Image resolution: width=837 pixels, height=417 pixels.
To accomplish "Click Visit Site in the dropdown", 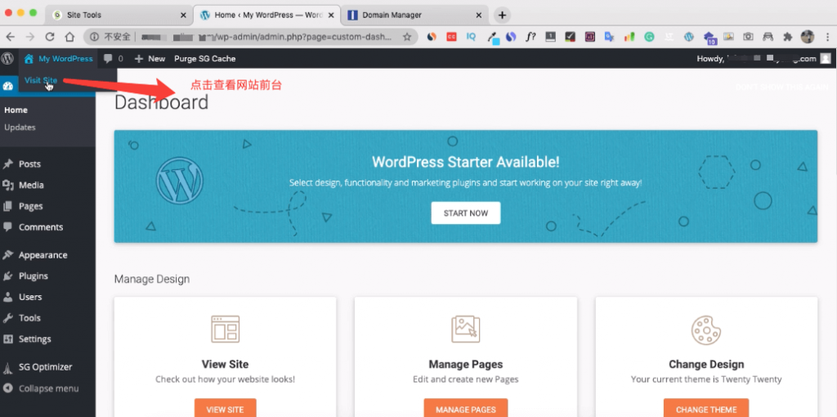I will click(41, 81).
